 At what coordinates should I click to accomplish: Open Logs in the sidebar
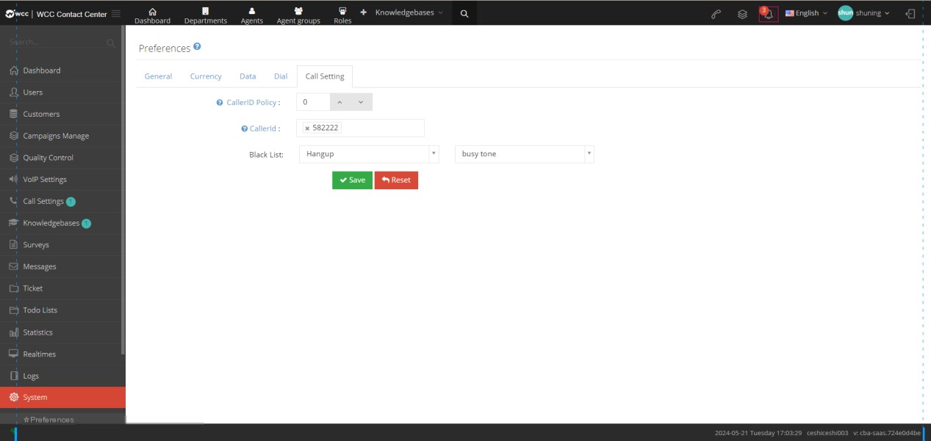[x=62, y=376]
